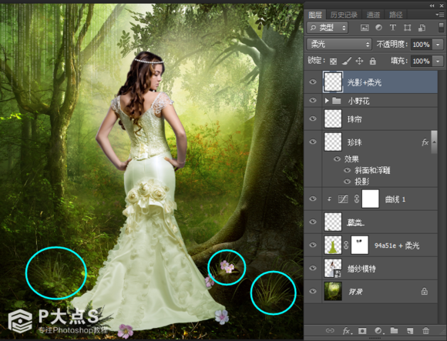Create new fill or adjustment layer
The height and width of the screenshot is (341, 447).
pyautogui.click(x=378, y=330)
